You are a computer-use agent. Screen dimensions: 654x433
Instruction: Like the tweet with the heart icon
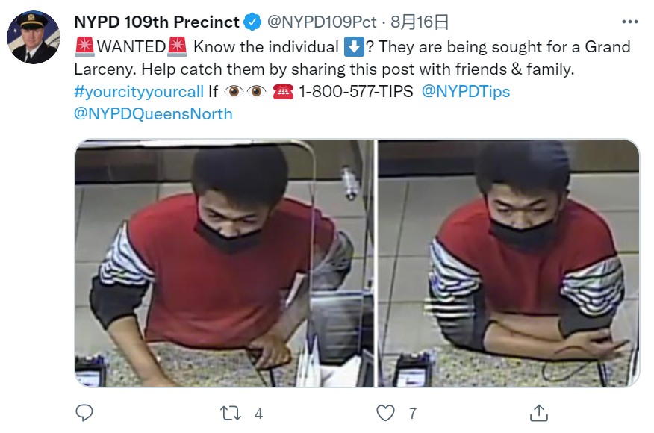pos(385,413)
